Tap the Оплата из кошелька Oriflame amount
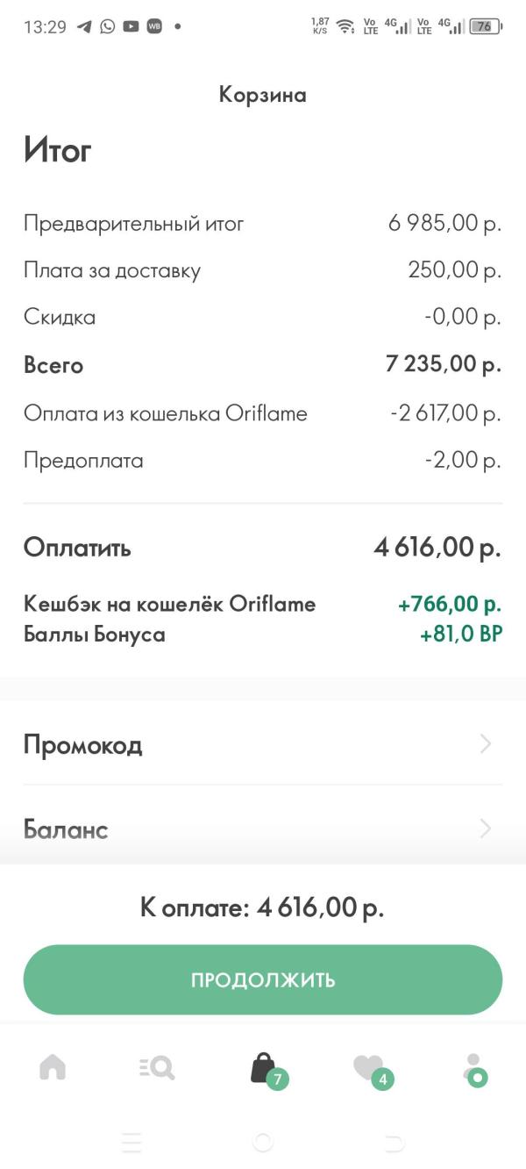Viewport: 526px width, 1169px height. point(445,413)
